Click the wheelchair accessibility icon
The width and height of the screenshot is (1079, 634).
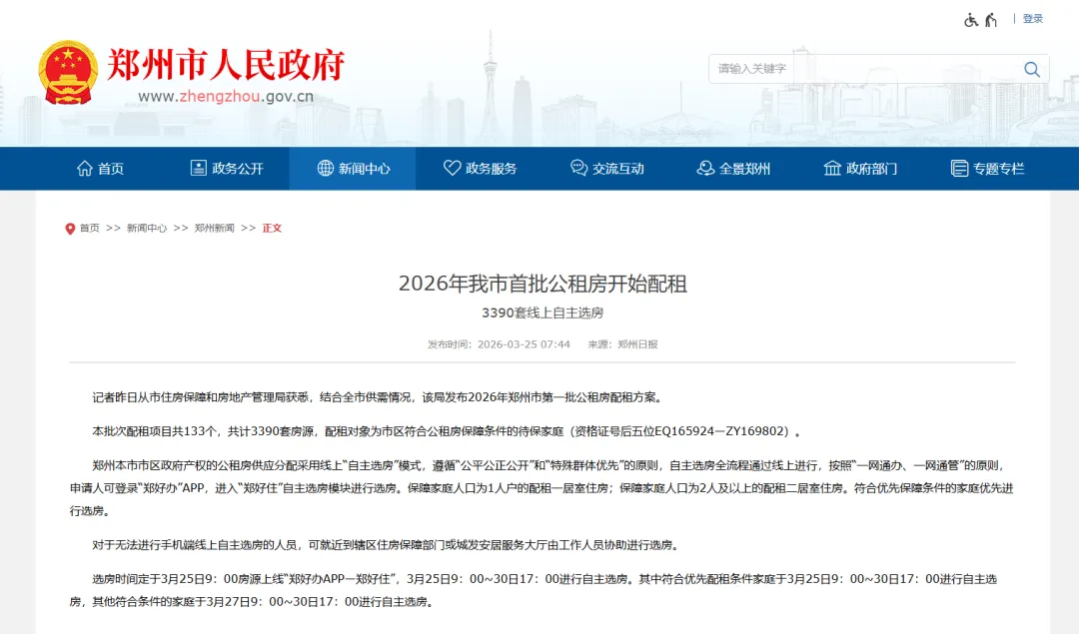971,20
